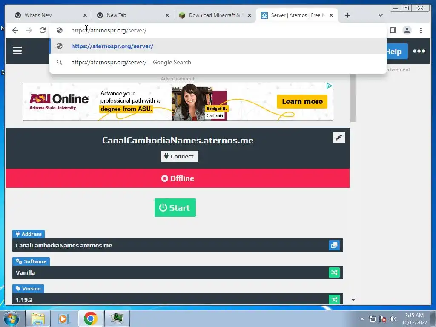Change the 1.19.2 version
This screenshot has height=327, width=436.
[334, 299]
